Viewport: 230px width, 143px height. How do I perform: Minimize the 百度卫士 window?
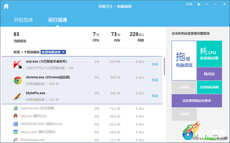click(215, 4)
